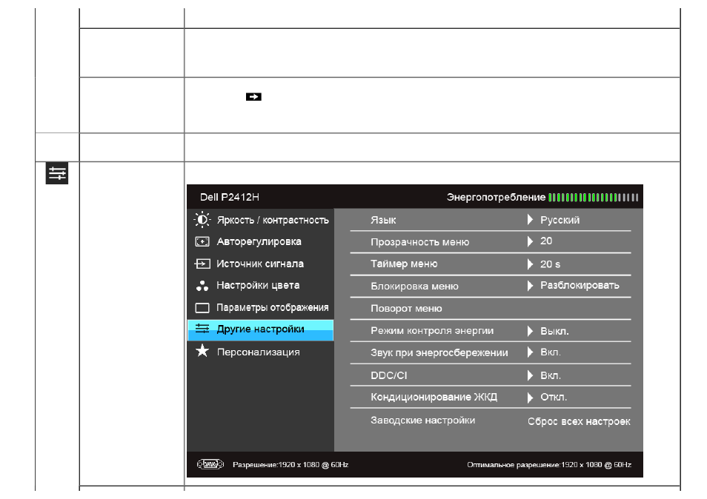Open Настройки цвета menu
707x499 pixels.
click(258, 286)
